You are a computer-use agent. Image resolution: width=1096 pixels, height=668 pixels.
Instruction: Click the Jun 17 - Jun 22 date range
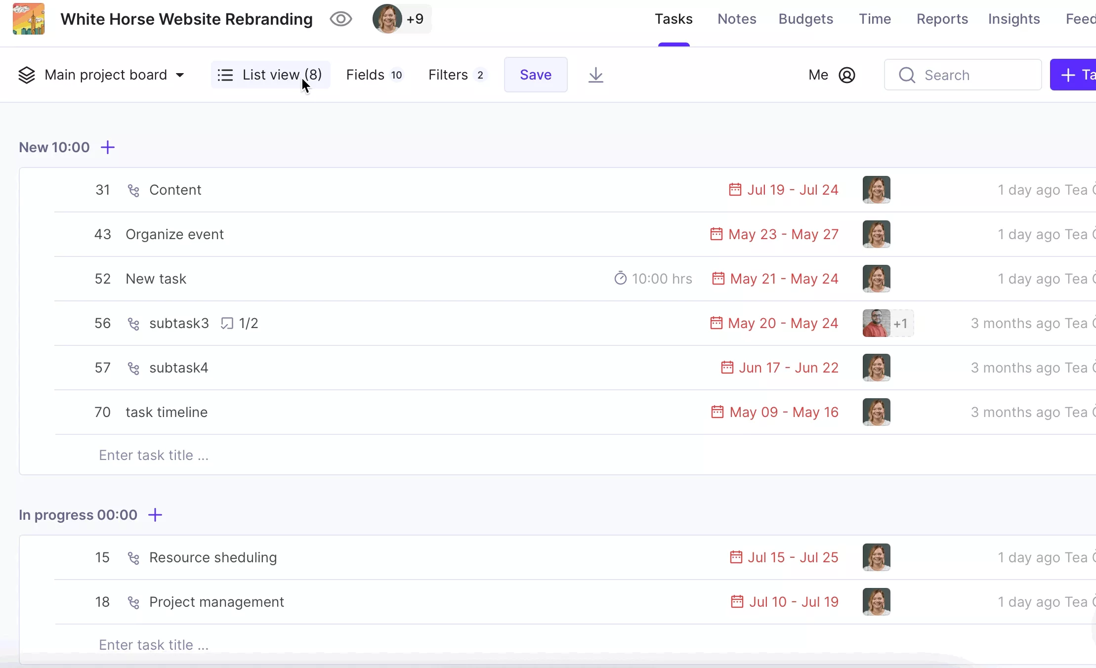789,368
